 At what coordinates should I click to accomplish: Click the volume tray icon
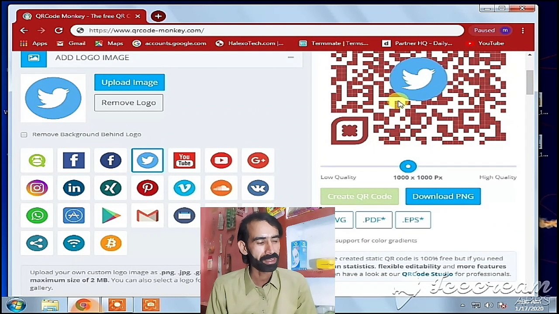[x=489, y=305]
